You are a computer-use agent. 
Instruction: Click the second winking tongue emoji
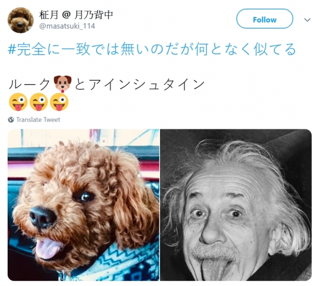[x=39, y=102]
